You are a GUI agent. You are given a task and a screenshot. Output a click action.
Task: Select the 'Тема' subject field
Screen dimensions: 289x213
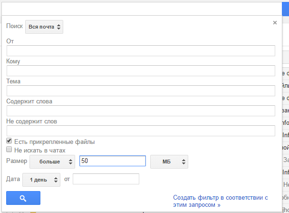141,91
